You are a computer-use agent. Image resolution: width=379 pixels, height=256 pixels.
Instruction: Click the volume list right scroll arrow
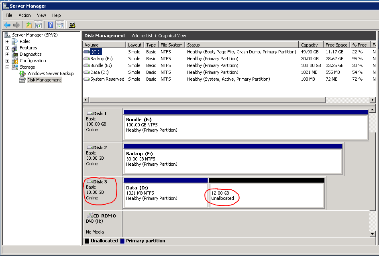(373, 100)
